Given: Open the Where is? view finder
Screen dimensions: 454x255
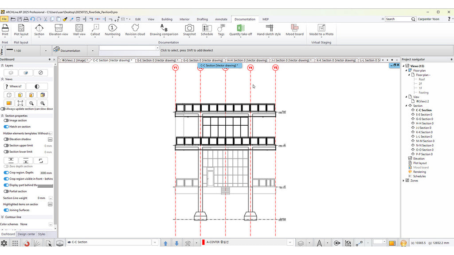Looking at the screenshot, I should (14, 86).
